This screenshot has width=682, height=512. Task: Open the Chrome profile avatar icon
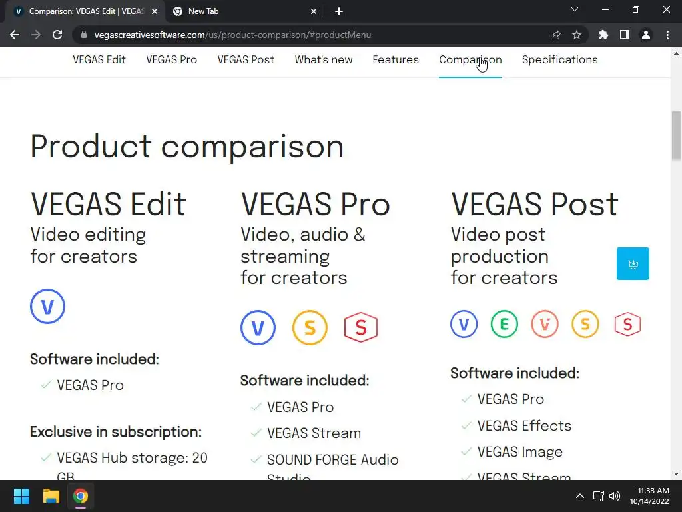click(646, 35)
